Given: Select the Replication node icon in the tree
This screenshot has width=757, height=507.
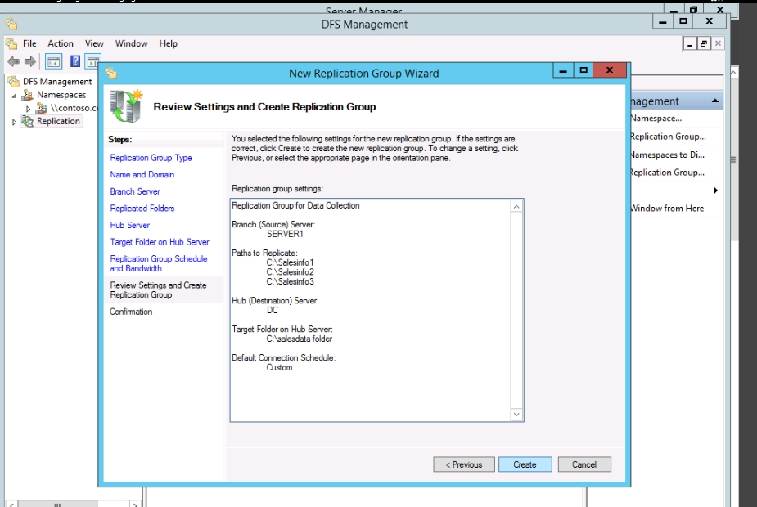Looking at the screenshot, I should (28, 122).
